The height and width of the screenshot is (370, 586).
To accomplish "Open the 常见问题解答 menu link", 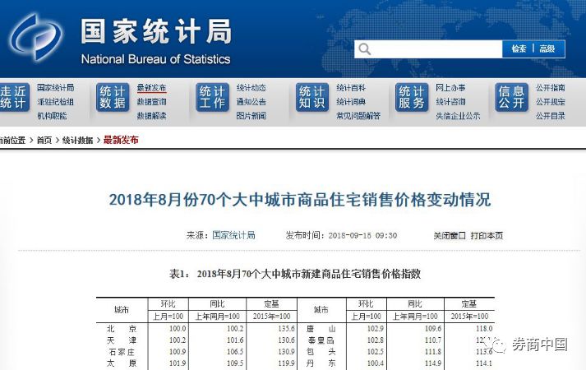I will (358, 116).
